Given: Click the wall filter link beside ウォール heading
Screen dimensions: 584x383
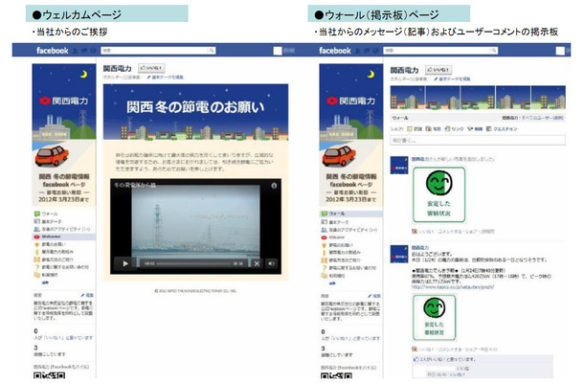Looking at the screenshot, I should click(533, 118).
